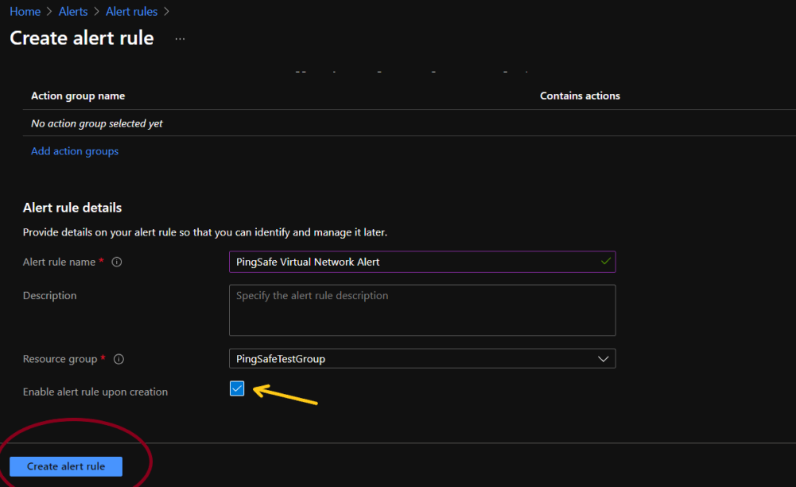Click the Enable alert rule upon creation label
Image resolution: width=796 pixels, height=487 pixels.
click(95, 392)
